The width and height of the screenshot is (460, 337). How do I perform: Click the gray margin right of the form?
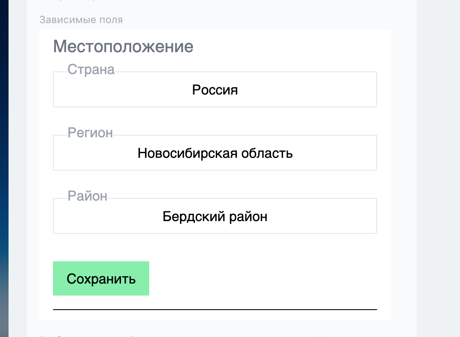(x=438, y=171)
